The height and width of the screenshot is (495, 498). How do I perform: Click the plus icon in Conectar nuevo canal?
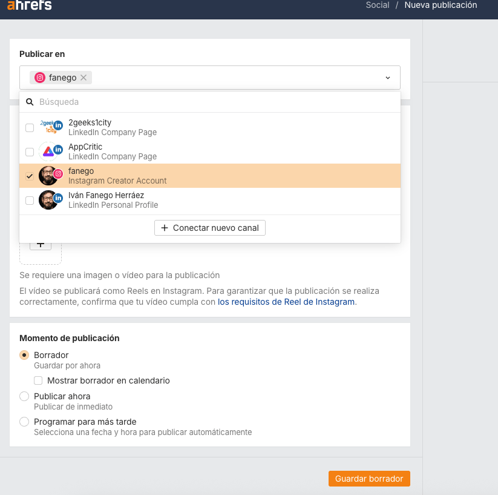coord(165,228)
